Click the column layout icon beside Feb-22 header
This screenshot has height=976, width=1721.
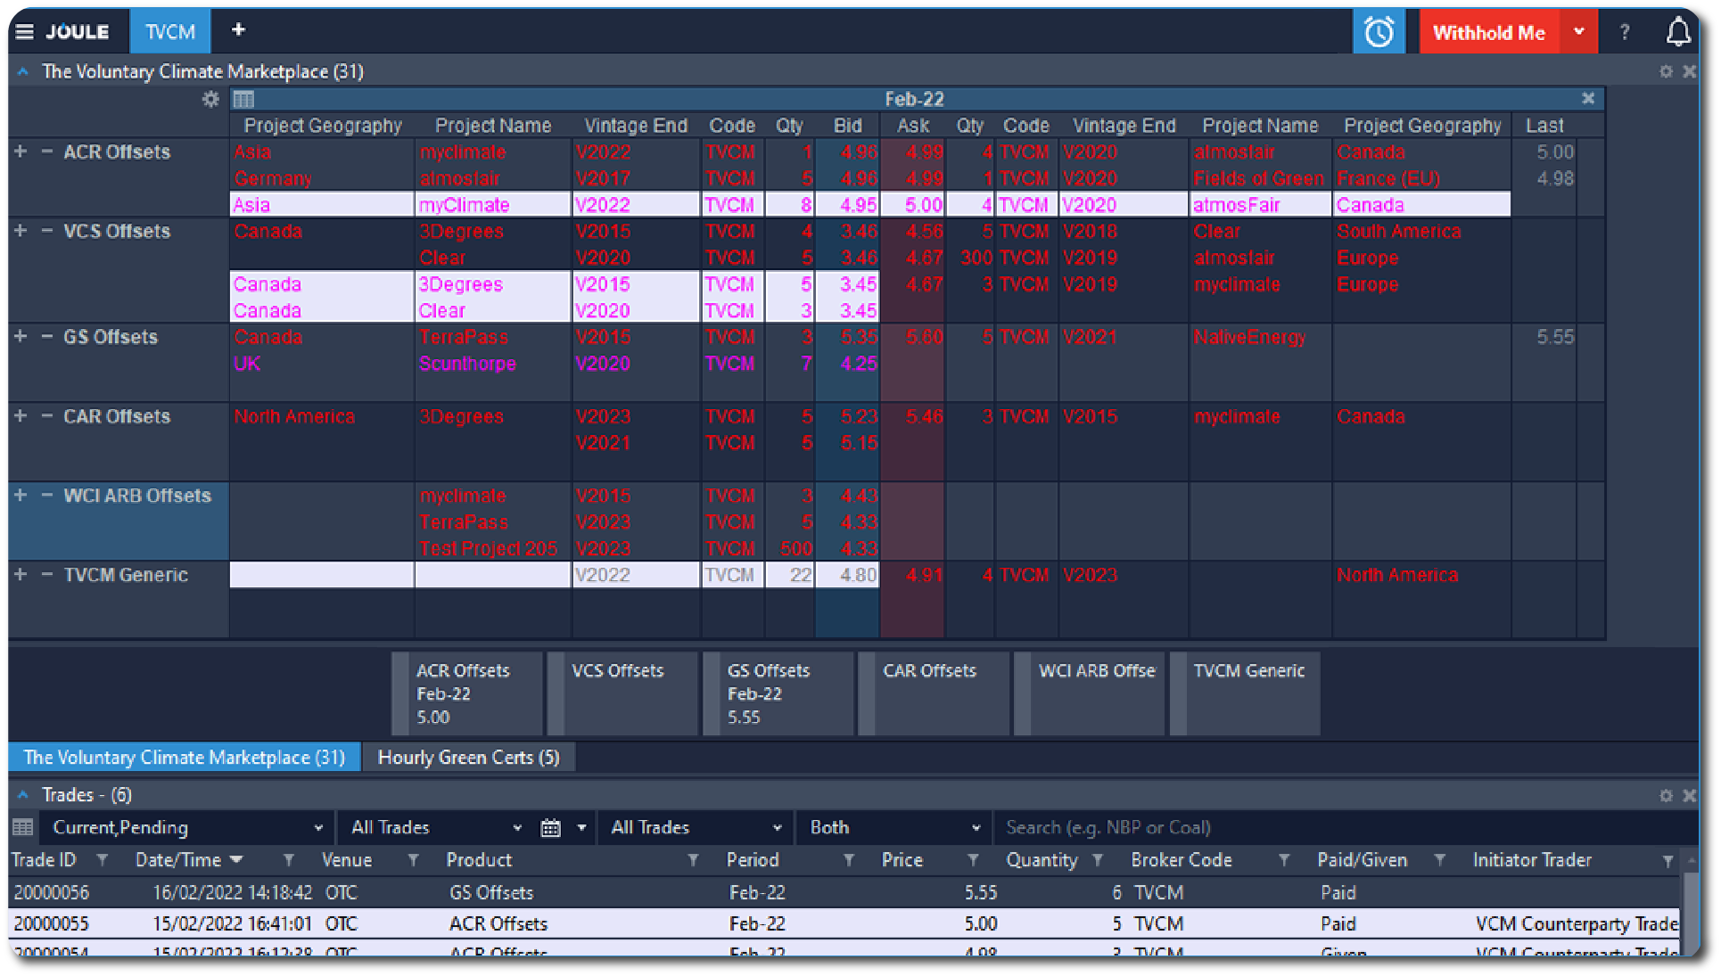coord(243,99)
